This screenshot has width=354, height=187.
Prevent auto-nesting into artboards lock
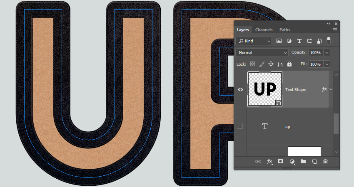[x=280, y=64]
